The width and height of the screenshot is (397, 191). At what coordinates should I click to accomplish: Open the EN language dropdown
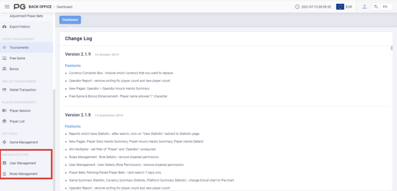pyautogui.click(x=385, y=7)
